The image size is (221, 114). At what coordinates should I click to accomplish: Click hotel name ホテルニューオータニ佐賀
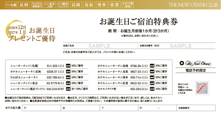pyautogui.click(x=113, y=83)
